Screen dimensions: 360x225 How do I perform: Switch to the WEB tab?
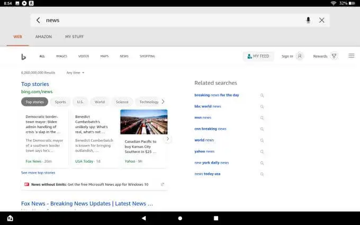[x=17, y=37]
